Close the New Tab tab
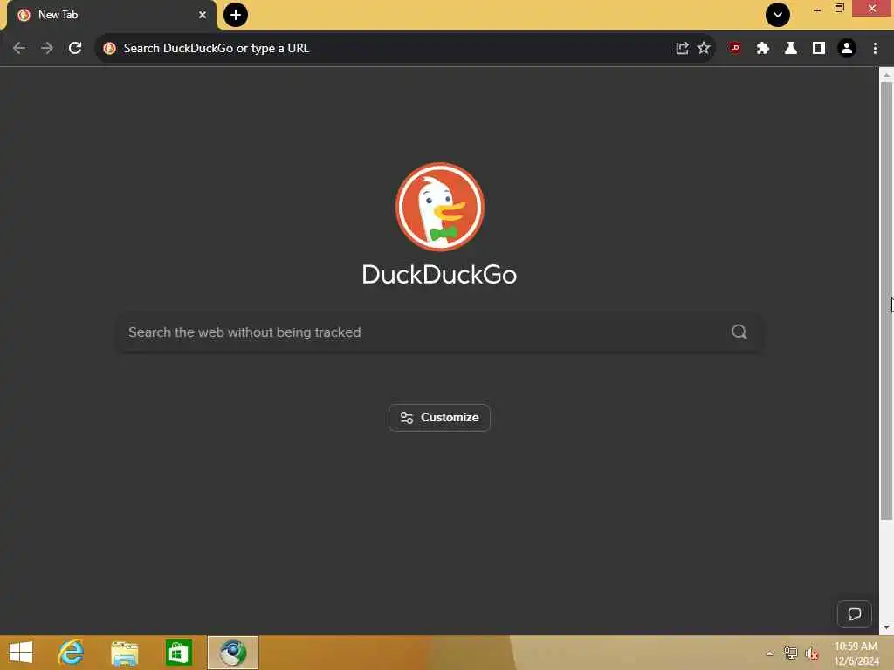Screen dimensions: 894x670 [x=203, y=16]
